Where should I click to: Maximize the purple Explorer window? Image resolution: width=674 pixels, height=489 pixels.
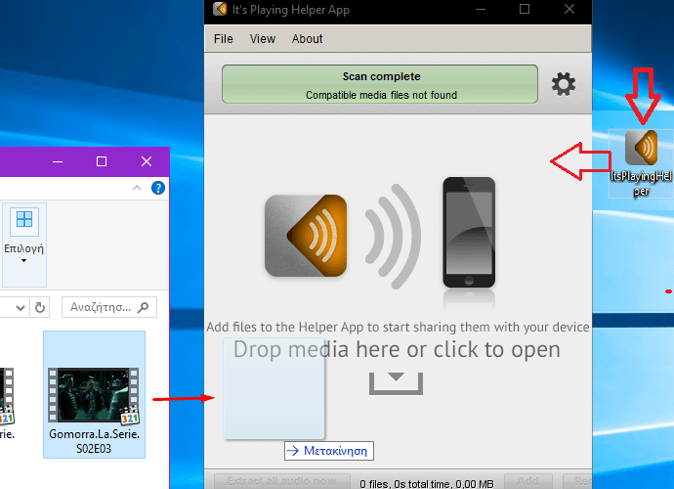tap(102, 161)
